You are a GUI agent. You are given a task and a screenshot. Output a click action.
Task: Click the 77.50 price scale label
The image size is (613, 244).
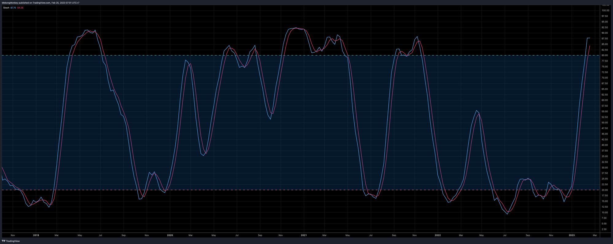[605, 61]
